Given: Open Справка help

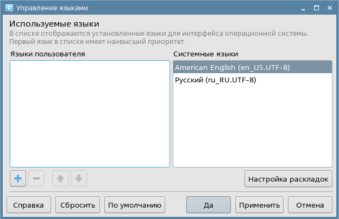Looking at the screenshot, I should coord(29,205).
